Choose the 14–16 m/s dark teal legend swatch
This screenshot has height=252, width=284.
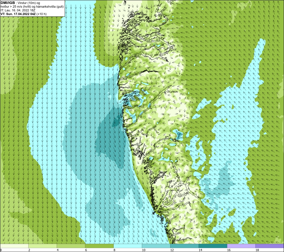click(213, 246)
